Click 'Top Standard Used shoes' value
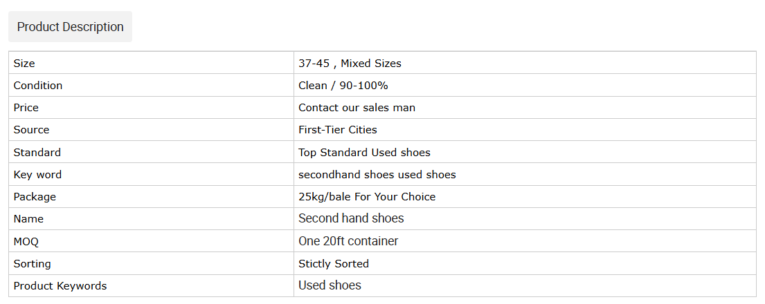765x304 pixels. tap(364, 153)
